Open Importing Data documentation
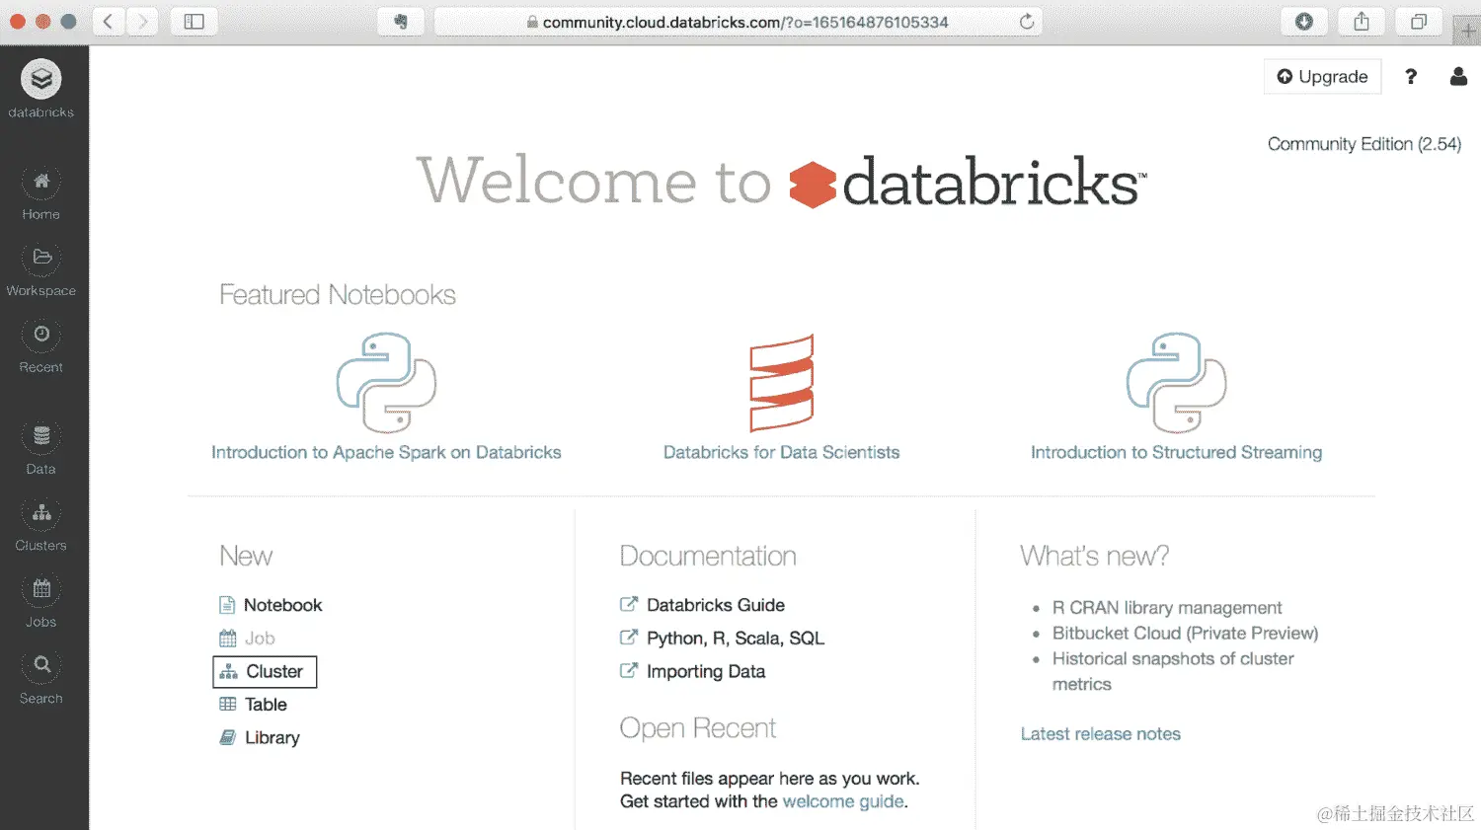The image size is (1481, 830). (706, 672)
